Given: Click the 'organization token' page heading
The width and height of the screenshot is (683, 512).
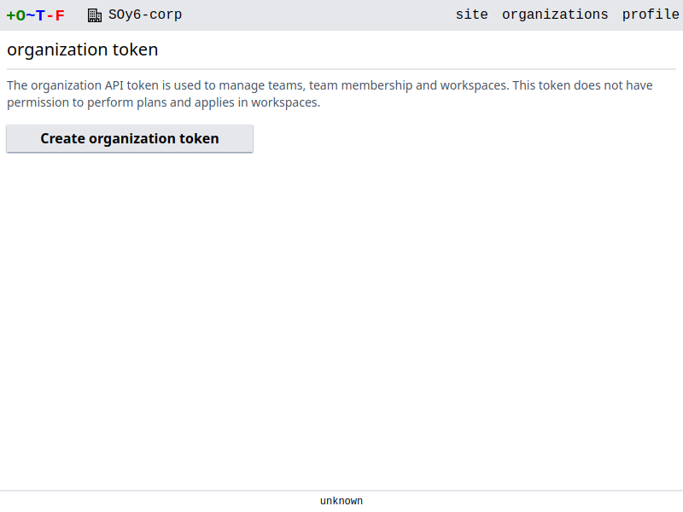Looking at the screenshot, I should [83, 49].
